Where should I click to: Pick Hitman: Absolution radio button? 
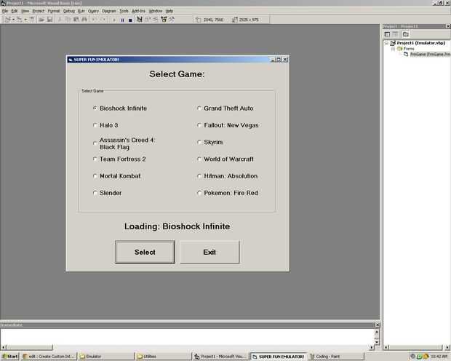pyautogui.click(x=199, y=176)
